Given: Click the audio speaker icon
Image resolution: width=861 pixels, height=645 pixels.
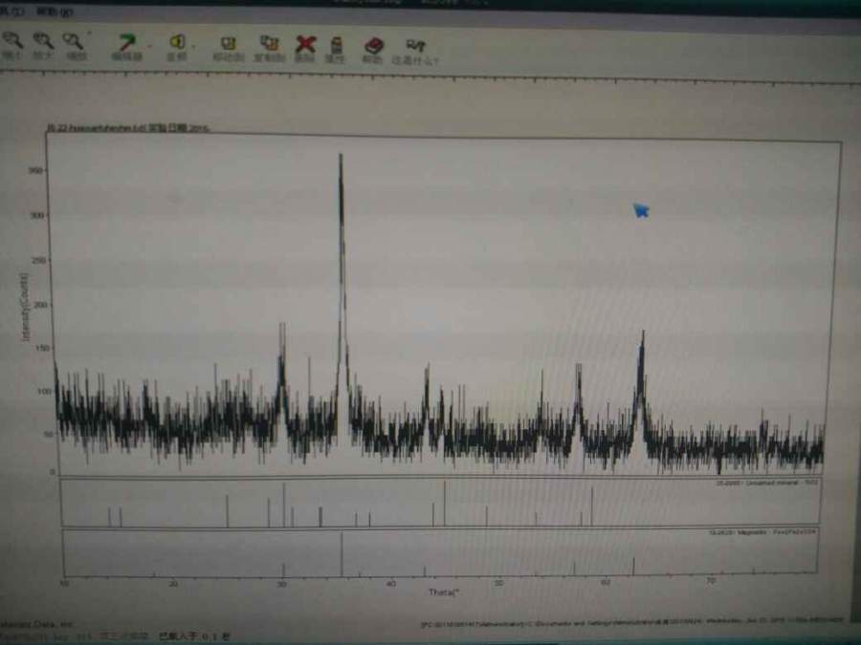Looking at the screenshot, I should [x=177, y=42].
